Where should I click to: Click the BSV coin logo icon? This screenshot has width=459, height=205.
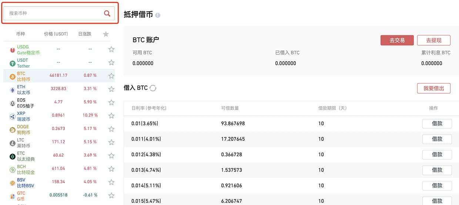[12, 183]
